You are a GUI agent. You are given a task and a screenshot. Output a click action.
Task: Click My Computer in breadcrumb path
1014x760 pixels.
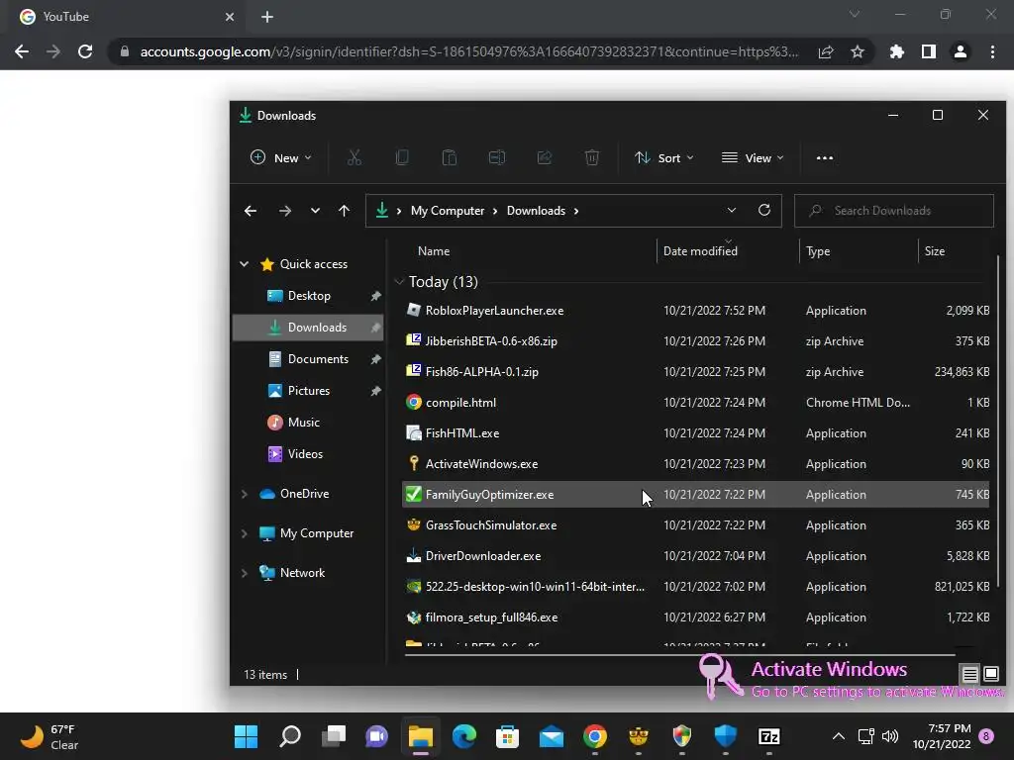point(448,211)
